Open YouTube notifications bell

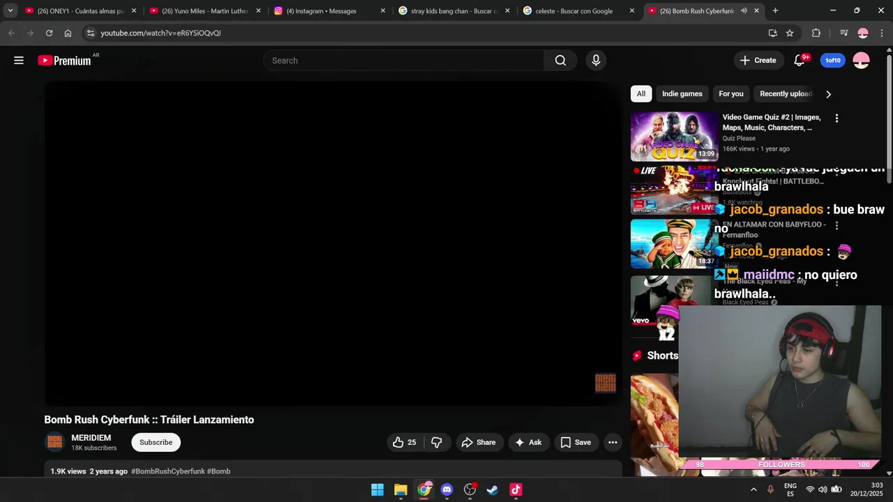(x=800, y=61)
